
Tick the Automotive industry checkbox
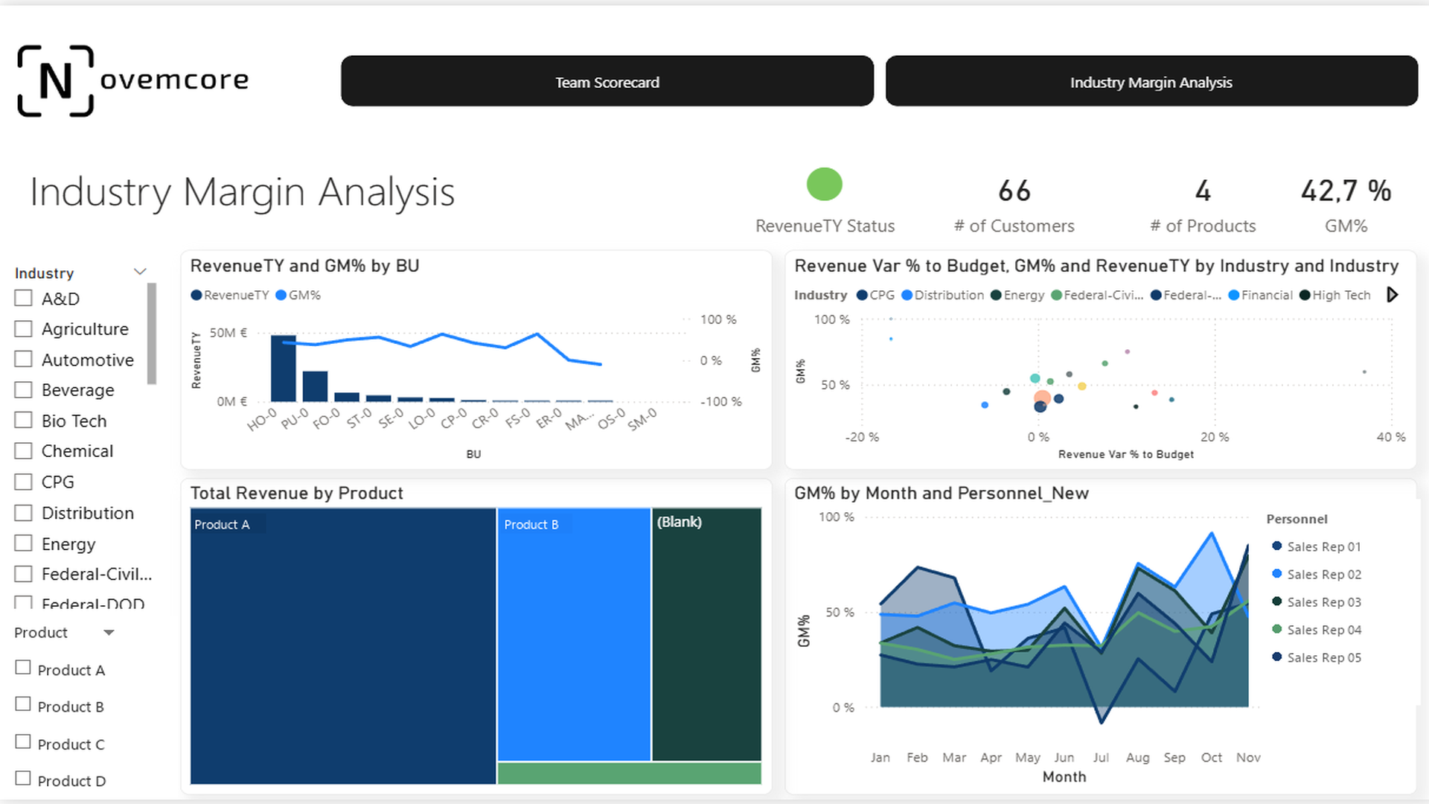pos(24,359)
